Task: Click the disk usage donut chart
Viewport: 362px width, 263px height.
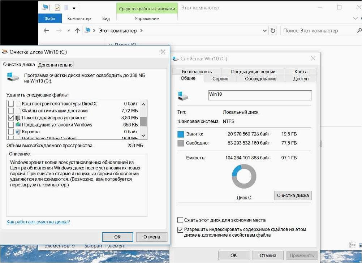Action: (244, 176)
